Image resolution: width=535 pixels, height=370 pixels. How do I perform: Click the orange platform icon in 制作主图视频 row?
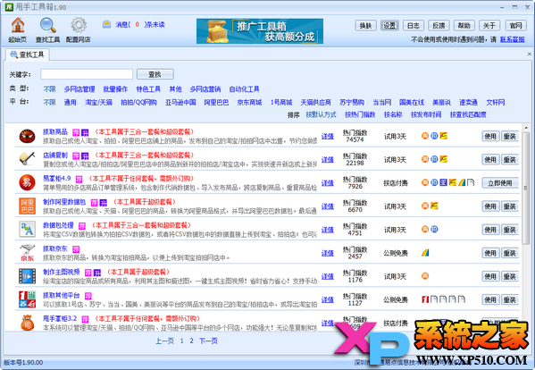click(x=425, y=276)
